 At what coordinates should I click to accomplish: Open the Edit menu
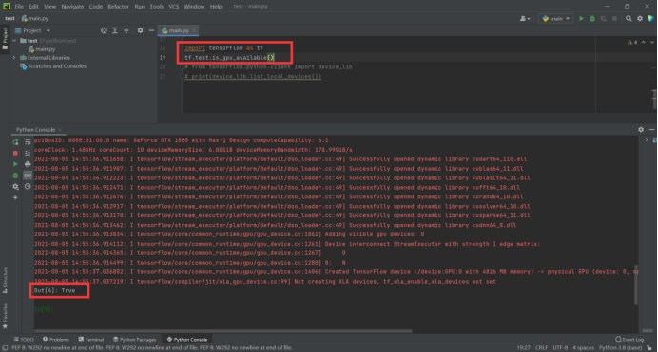33,7
